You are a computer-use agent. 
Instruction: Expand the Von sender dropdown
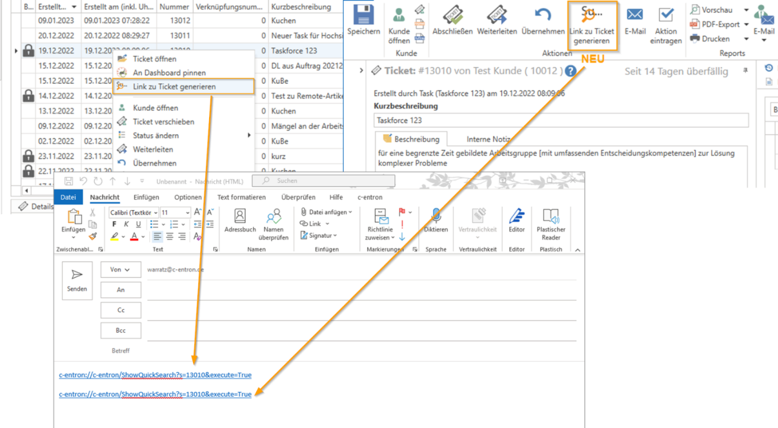coord(121,270)
